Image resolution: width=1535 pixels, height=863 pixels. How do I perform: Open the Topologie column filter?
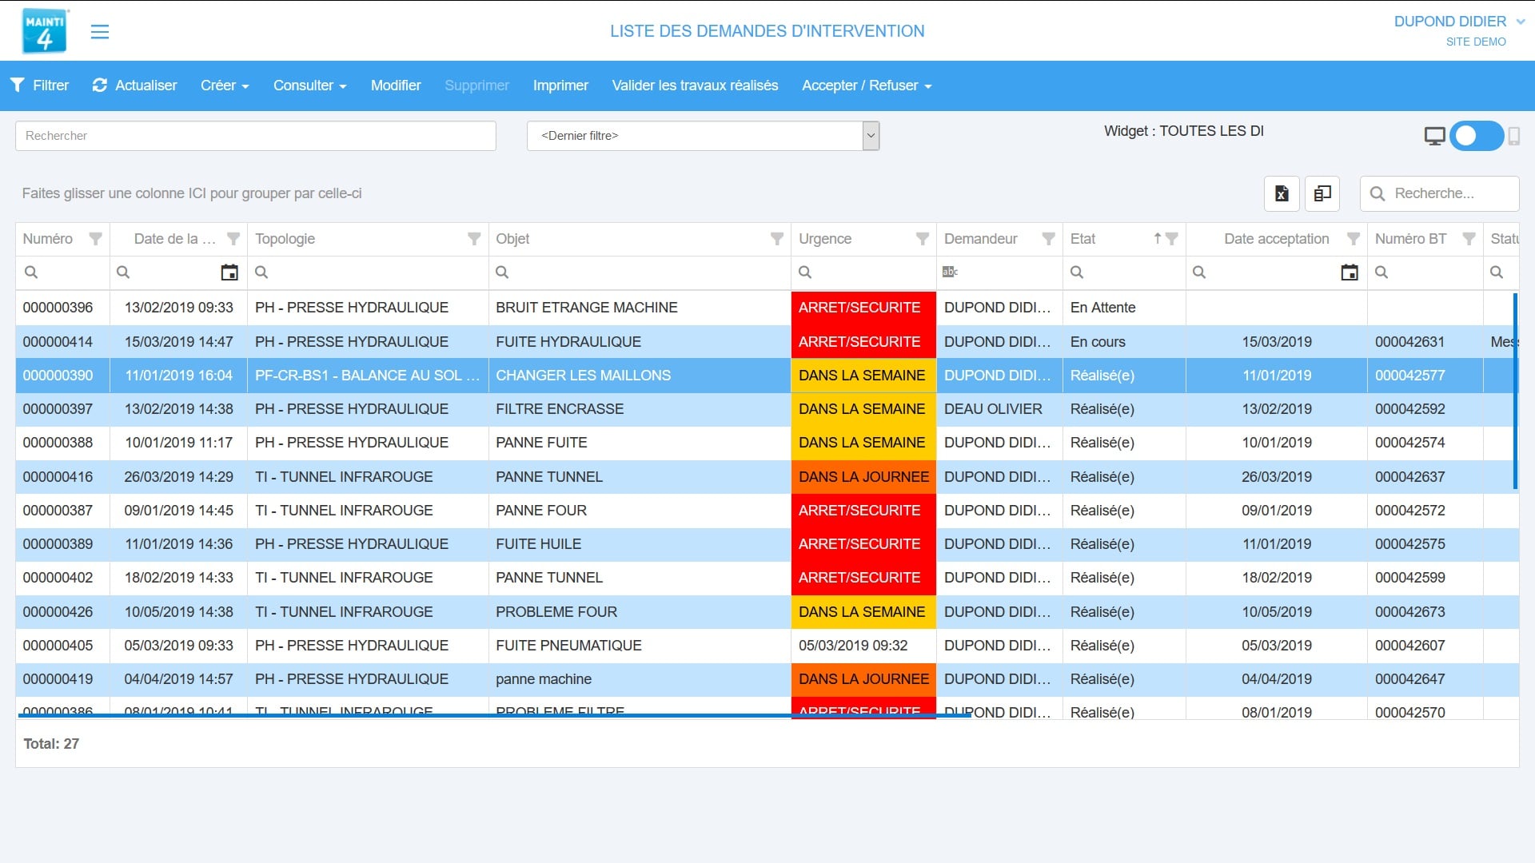click(x=474, y=239)
